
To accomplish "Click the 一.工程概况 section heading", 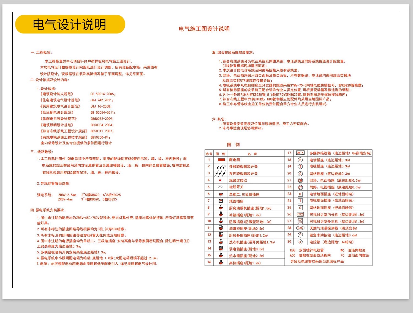I will pos(42,52).
